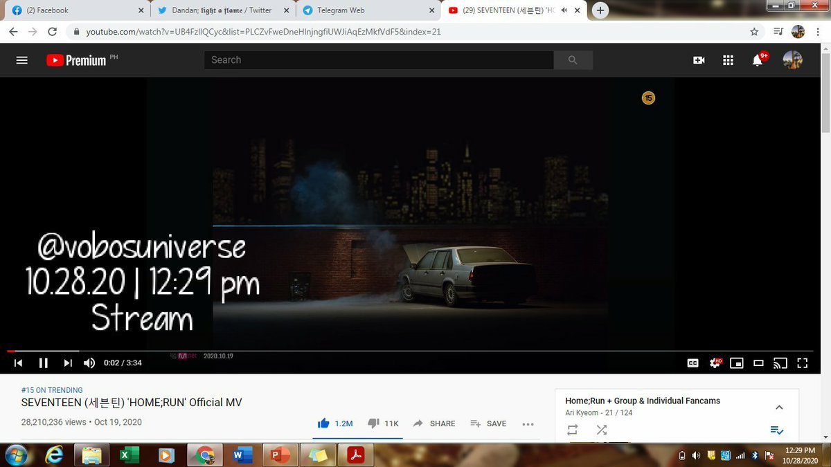The height and width of the screenshot is (467, 831).
Task: Click the YouTube search magnifier button
Action: coord(573,60)
